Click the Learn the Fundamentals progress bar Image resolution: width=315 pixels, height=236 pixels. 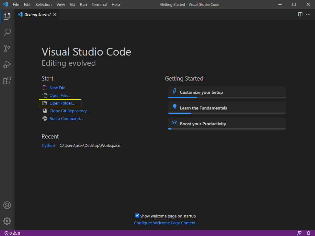click(227, 113)
